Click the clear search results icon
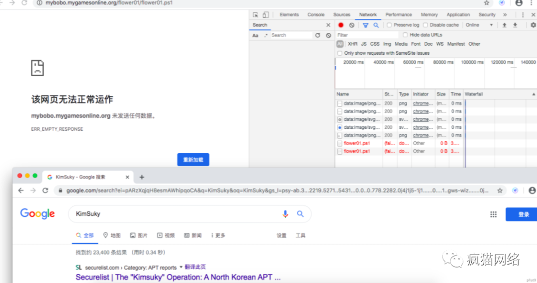Image resolution: width=537 pixels, height=283 pixels. coord(329,35)
